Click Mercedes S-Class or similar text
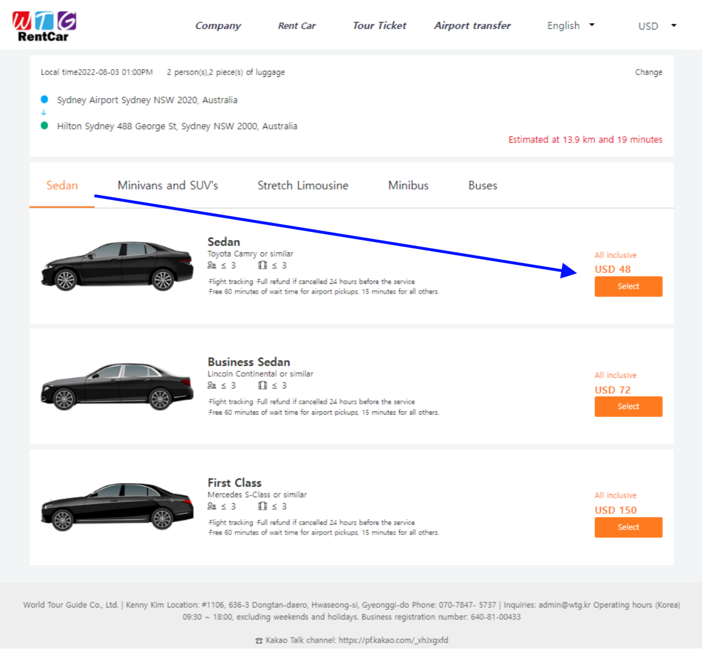This screenshot has width=703, height=650. click(x=257, y=495)
